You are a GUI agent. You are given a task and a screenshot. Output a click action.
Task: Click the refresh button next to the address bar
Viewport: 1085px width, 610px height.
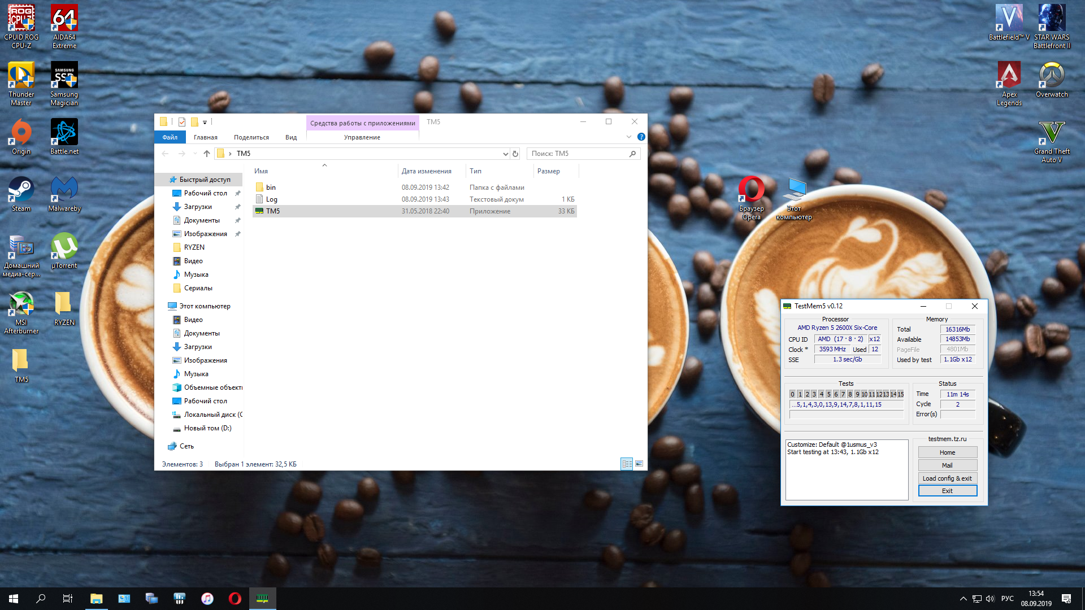point(515,154)
